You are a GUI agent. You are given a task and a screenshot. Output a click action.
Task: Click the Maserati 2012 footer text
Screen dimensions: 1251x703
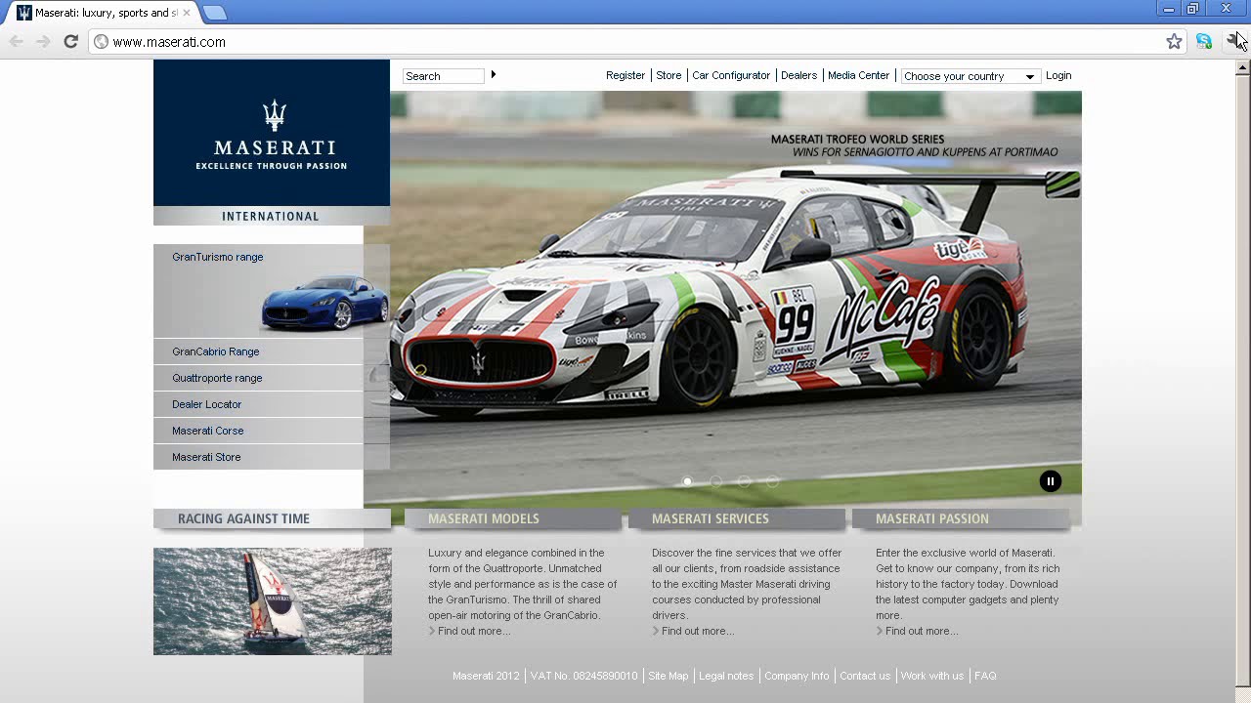tap(486, 676)
